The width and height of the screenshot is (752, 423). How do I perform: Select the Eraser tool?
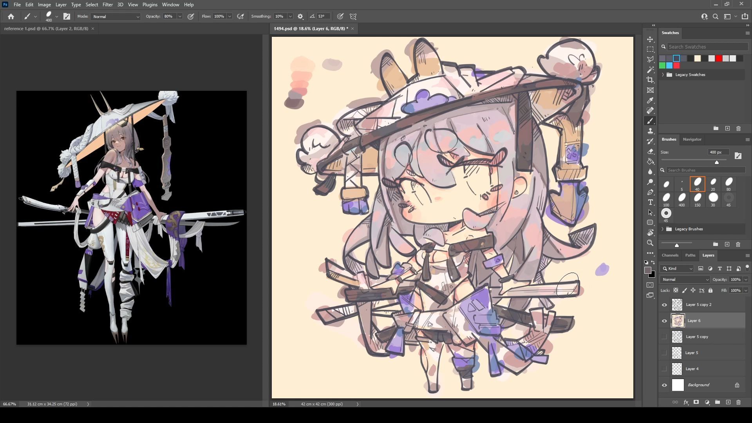[650, 152]
